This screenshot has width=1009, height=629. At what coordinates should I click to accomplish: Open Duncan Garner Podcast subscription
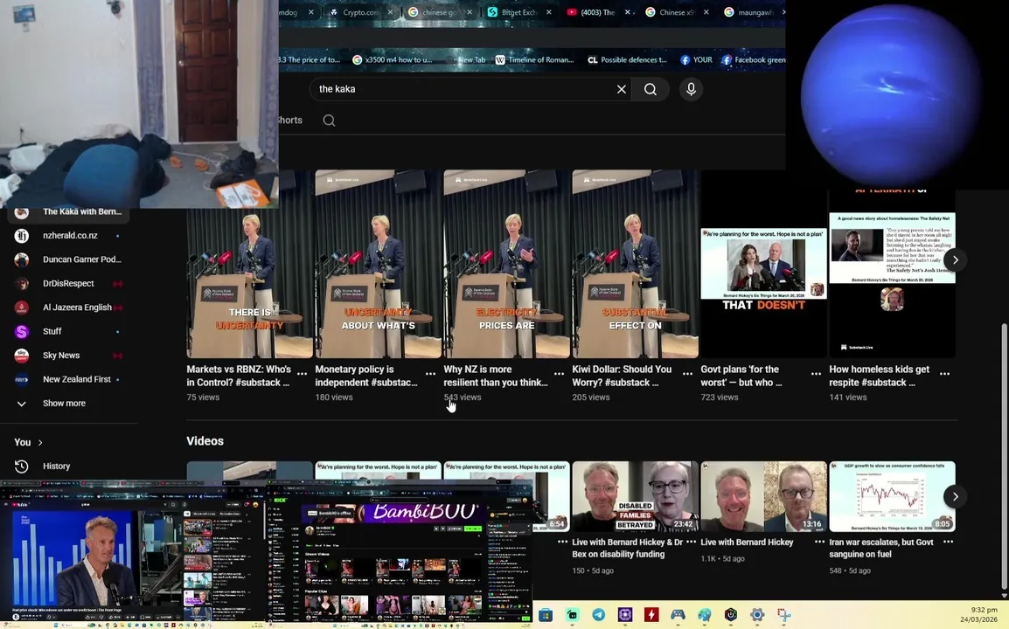tap(68, 259)
